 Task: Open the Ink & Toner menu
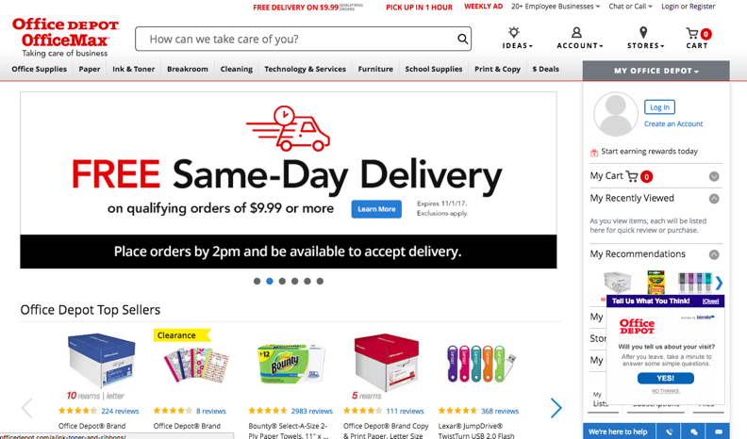pyautogui.click(x=133, y=69)
